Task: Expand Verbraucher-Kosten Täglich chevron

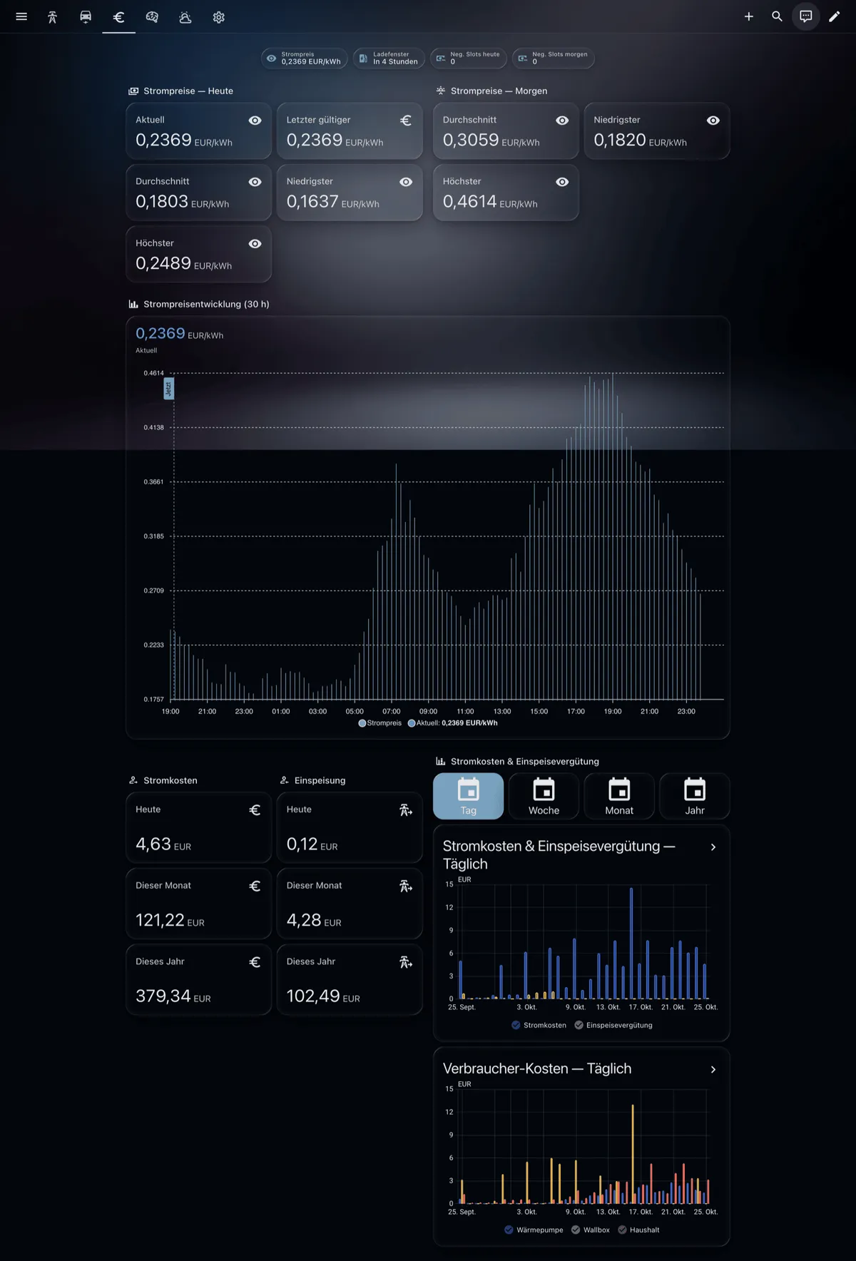Action: tap(713, 1070)
